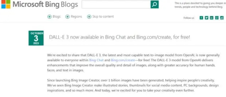Follow the Bing.com/create hyperlink

(x=123, y=60)
